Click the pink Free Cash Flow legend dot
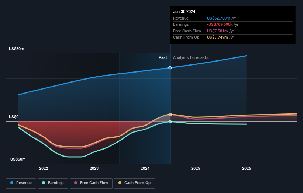 point(76,183)
